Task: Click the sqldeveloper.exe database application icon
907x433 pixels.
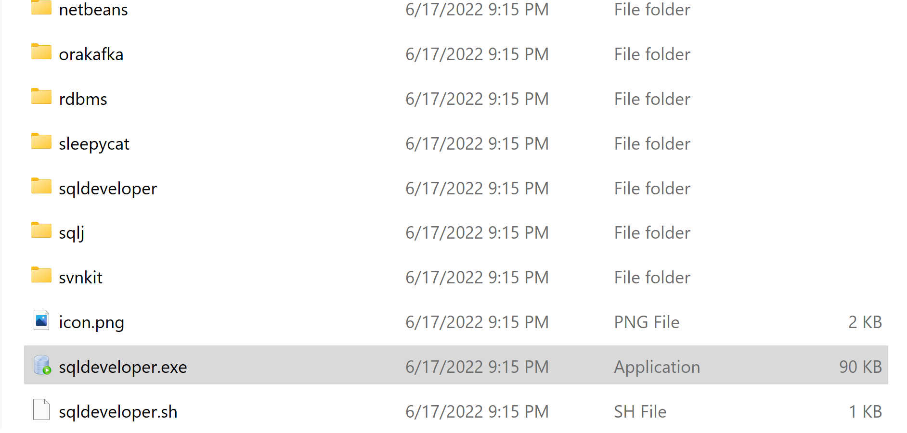Action: tap(42, 365)
